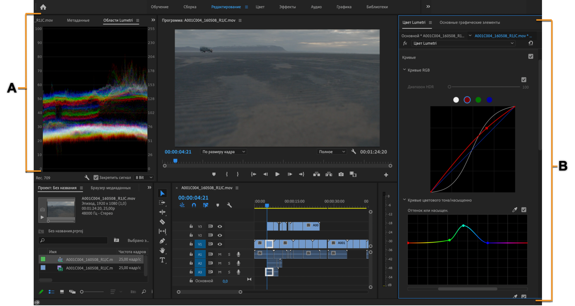Switch to the 'Цвет' workspace
Viewport: 575px width, 306px height.
(x=260, y=7)
